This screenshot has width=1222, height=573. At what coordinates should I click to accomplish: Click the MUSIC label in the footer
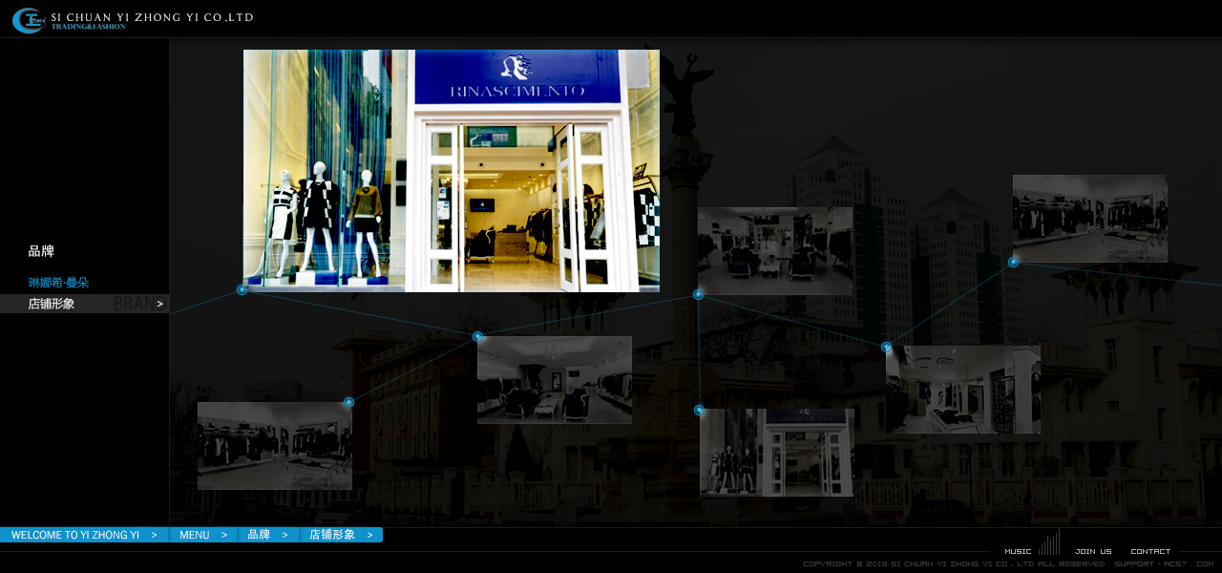tap(1018, 551)
